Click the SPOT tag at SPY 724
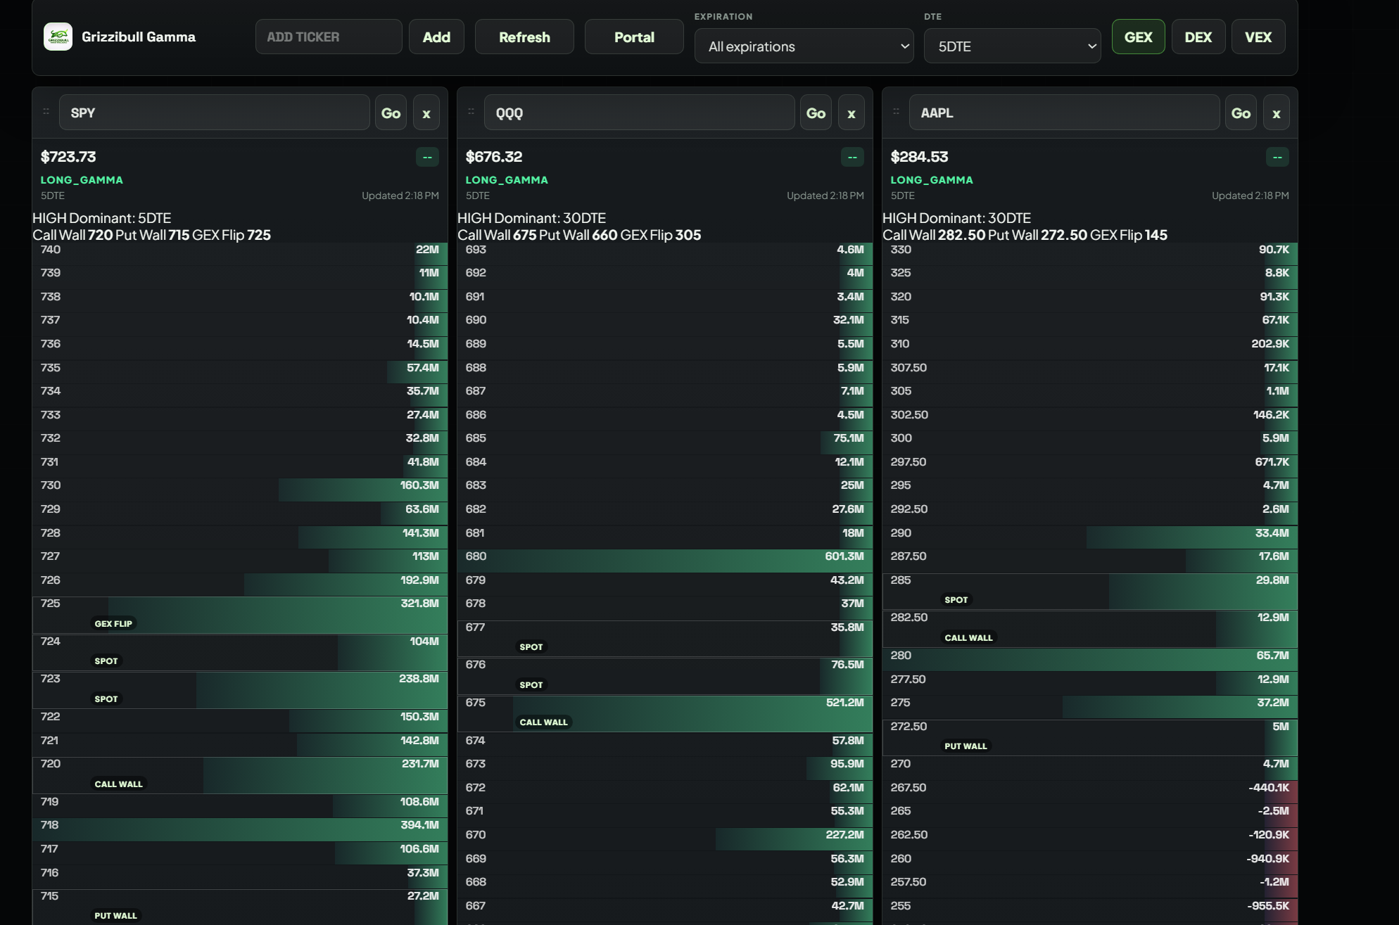Image resolution: width=1399 pixels, height=925 pixels. 106,661
